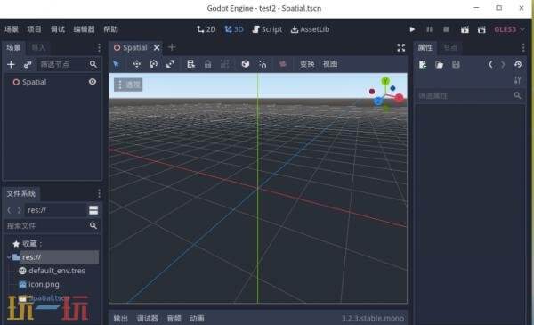
Task: Play the project
Action: pos(412,29)
